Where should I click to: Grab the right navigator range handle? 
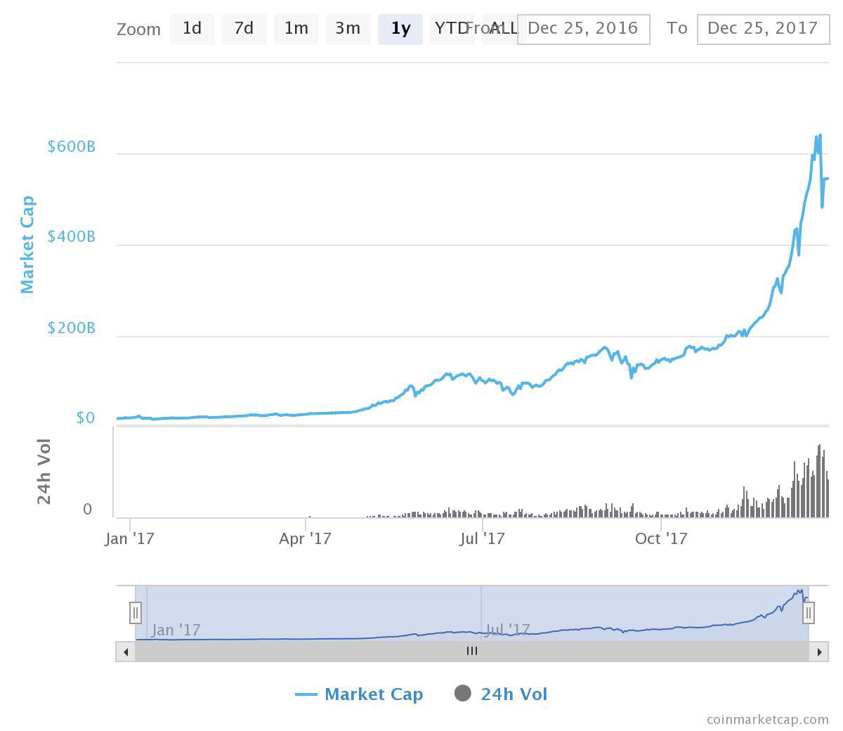click(809, 613)
